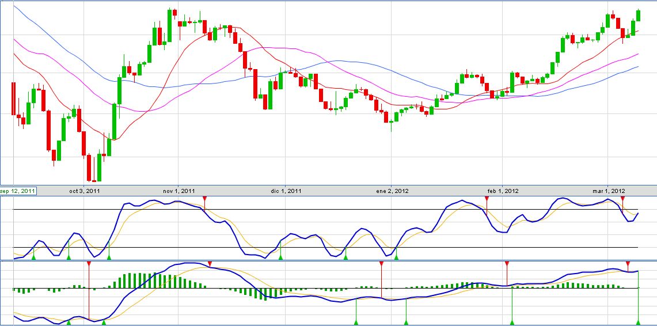Click the "nov 1, 2011" axis label
The height and width of the screenshot is (326, 657).
click(179, 191)
